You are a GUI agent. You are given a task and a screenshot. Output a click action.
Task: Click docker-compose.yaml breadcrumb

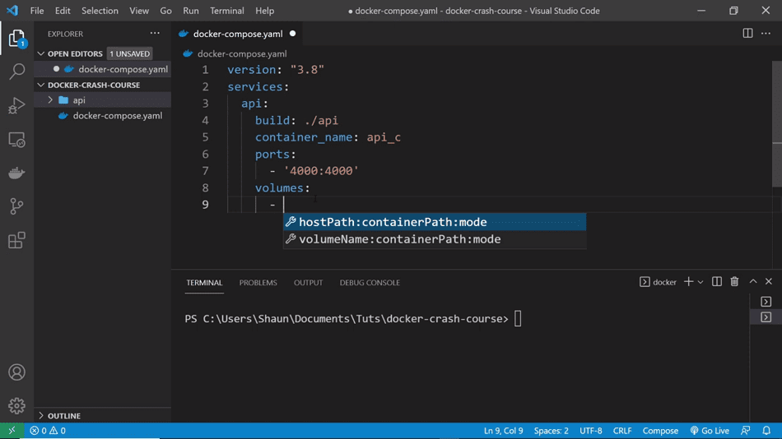[242, 53]
